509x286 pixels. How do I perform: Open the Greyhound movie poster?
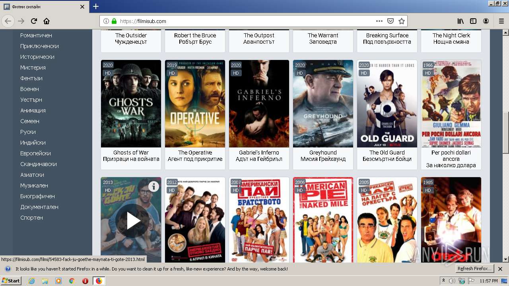pyautogui.click(x=323, y=104)
